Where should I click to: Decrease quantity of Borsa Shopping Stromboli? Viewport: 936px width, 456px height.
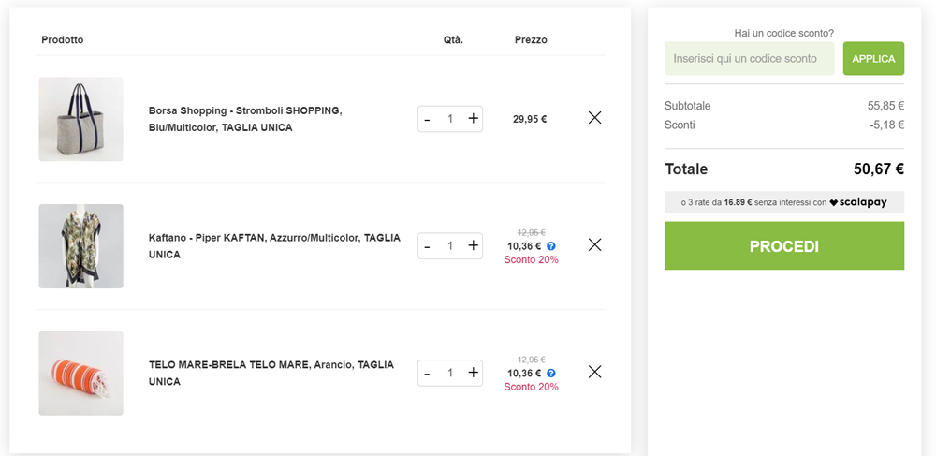(427, 119)
